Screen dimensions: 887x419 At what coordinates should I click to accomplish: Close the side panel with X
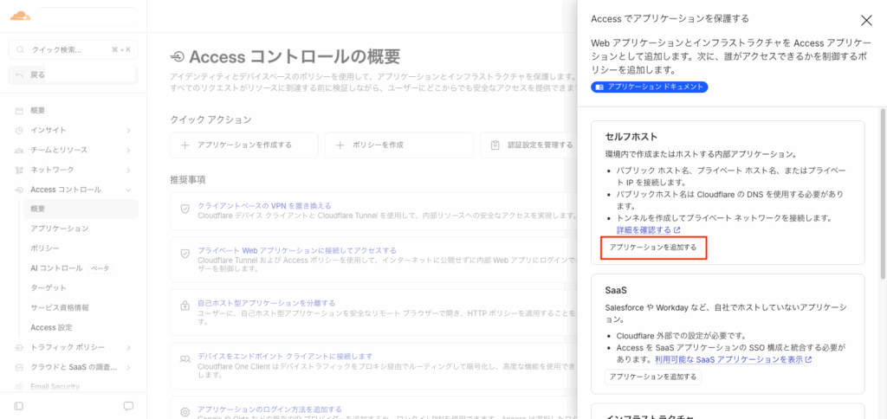coord(866,21)
